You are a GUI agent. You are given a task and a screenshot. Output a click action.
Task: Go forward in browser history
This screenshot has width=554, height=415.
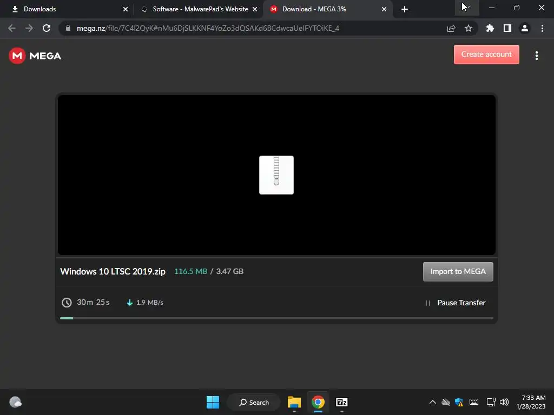(x=29, y=28)
